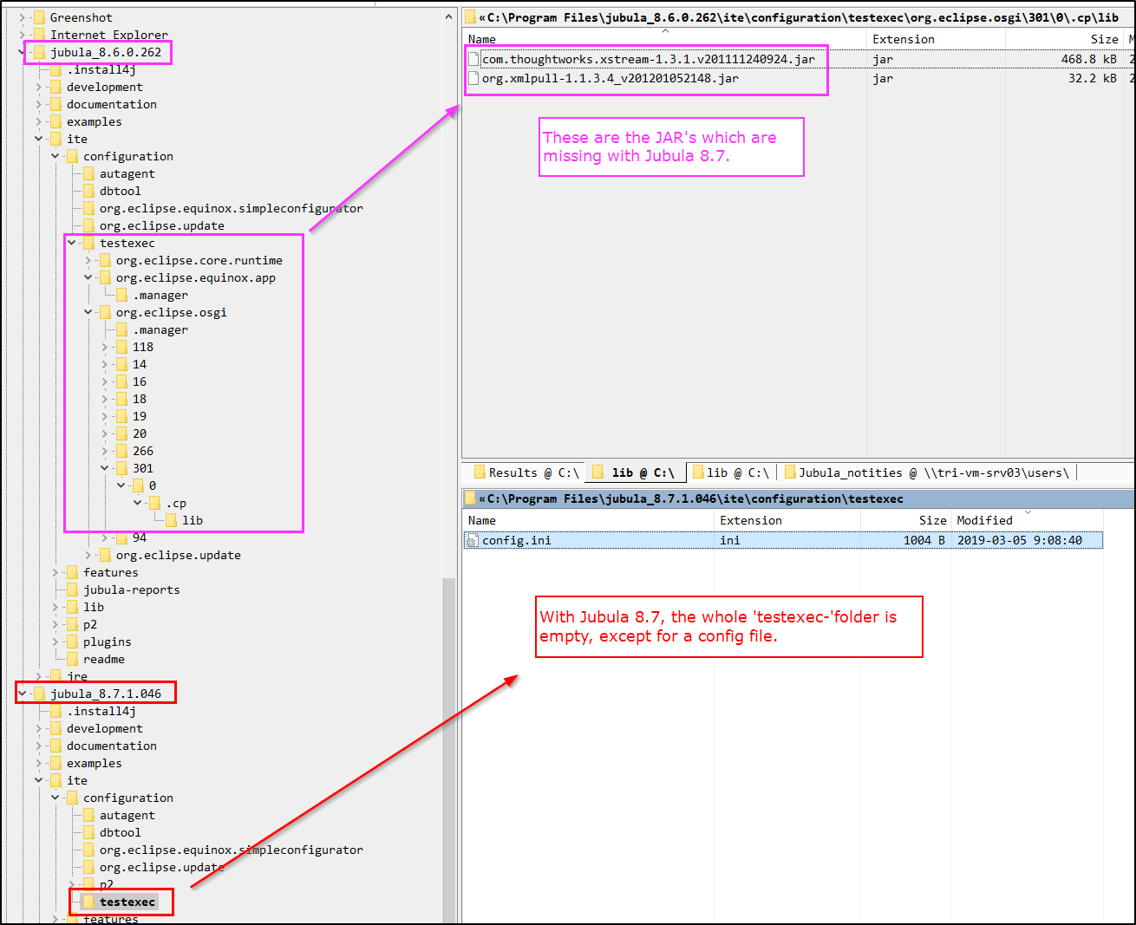The width and height of the screenshot is (1136, 925).
Task: Select .manager under org.eclipse.equinox.app
Action: pyautogui.click(x=160, y=295)
